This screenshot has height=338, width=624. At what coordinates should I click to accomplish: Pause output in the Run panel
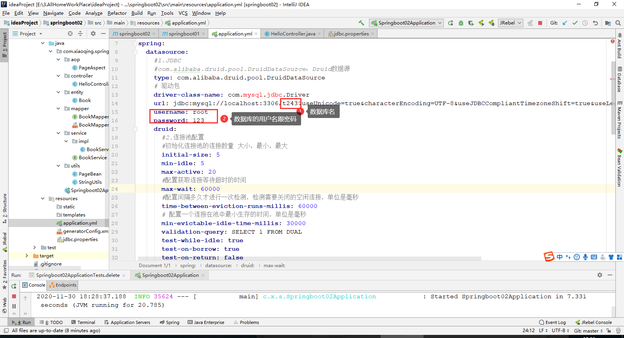point(14,306)
